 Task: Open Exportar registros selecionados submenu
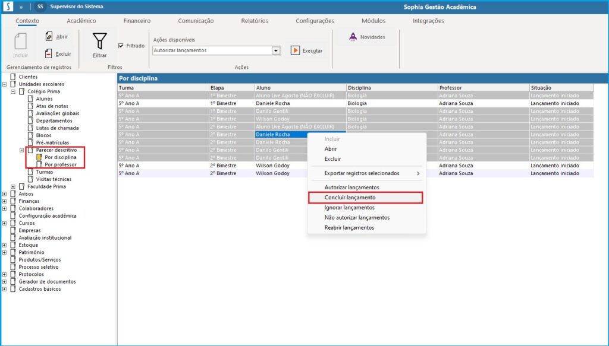(x=367, y=173)
